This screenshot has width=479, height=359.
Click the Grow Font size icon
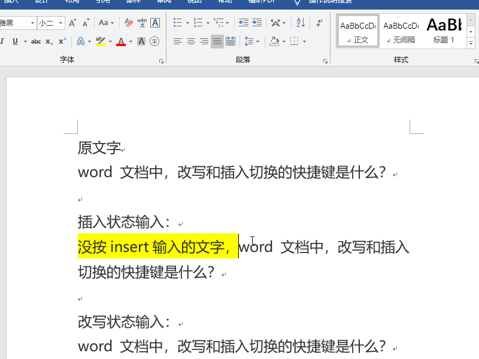click(72, 23)
